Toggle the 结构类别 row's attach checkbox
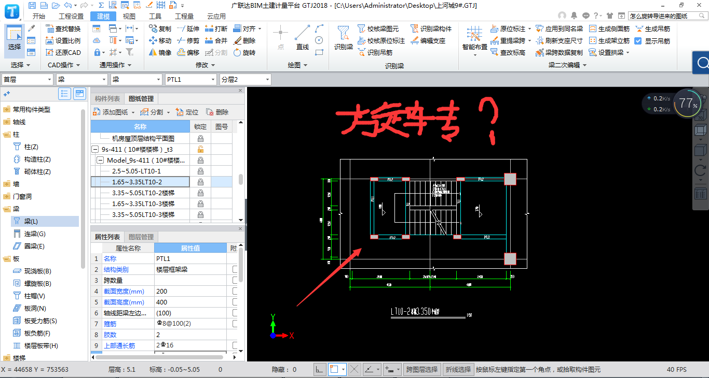 [x=235, y=269]
